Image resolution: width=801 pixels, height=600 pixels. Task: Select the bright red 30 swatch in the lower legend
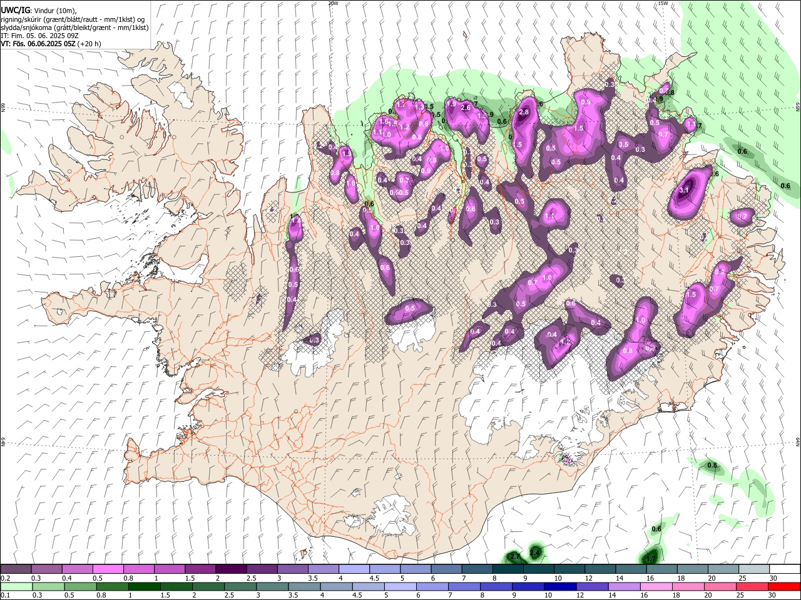(785, 586)
